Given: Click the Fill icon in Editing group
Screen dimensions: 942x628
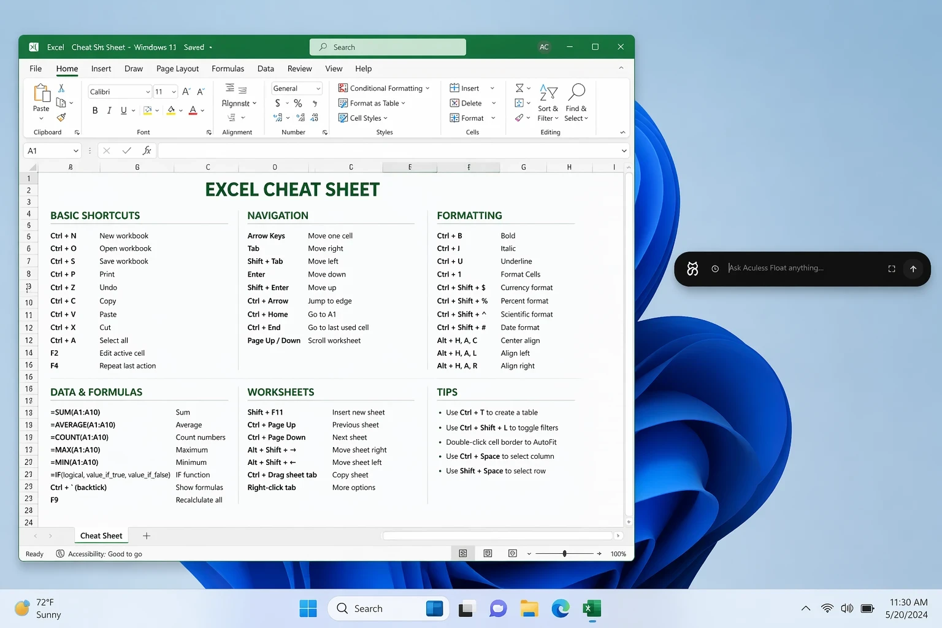Looking at the screenshot, I should coord(519,103).
